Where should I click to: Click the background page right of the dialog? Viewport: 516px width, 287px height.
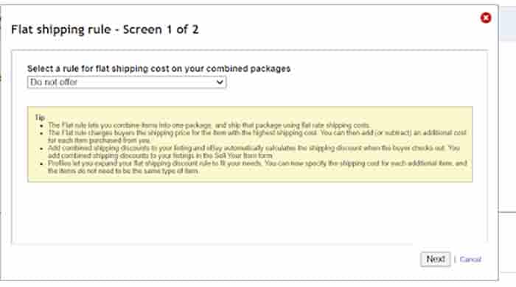tap(507, 131)
